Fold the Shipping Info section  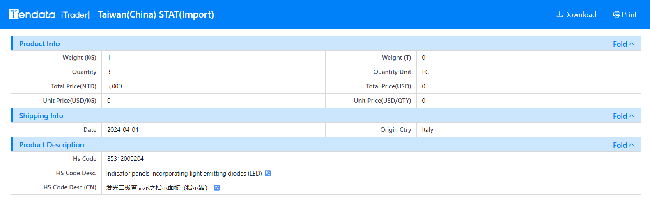click(623, 116)
